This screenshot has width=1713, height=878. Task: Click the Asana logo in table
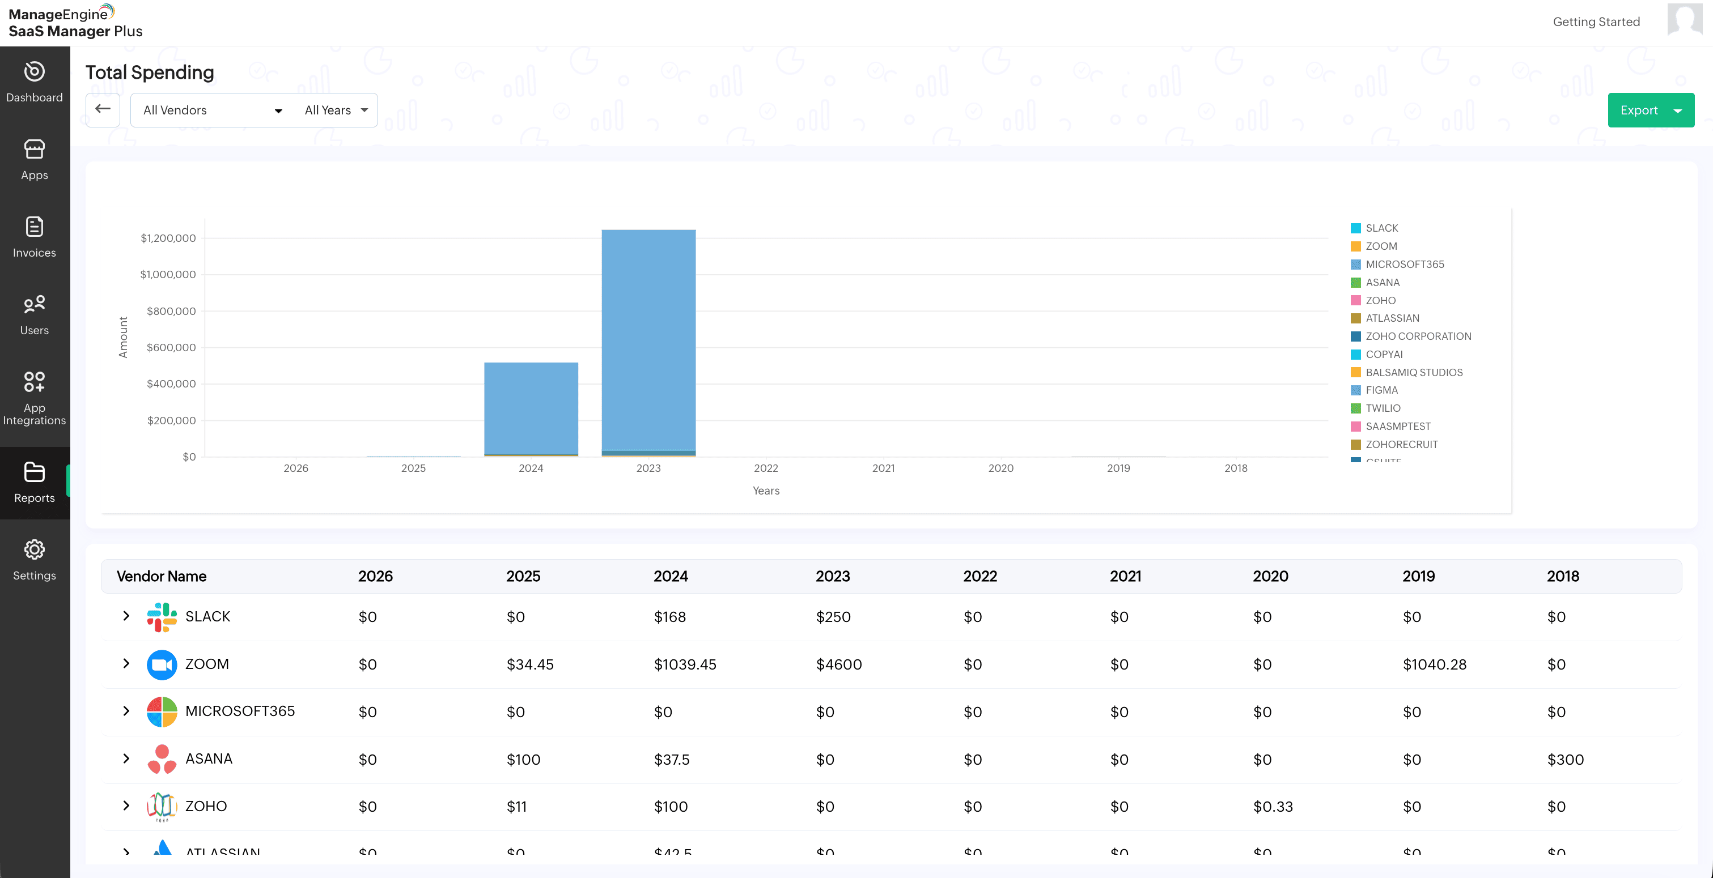tap(162, 759)
